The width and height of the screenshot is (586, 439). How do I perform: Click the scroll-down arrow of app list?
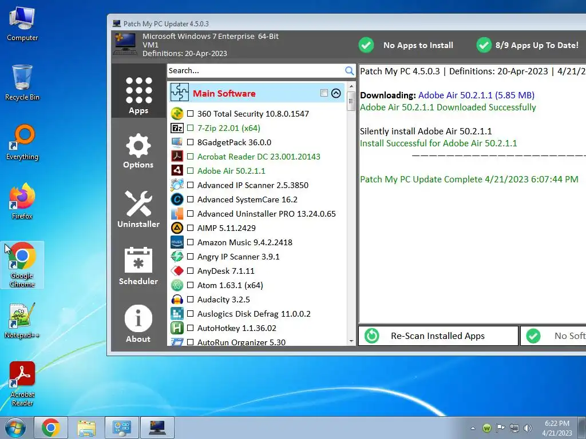pos(351,341)
